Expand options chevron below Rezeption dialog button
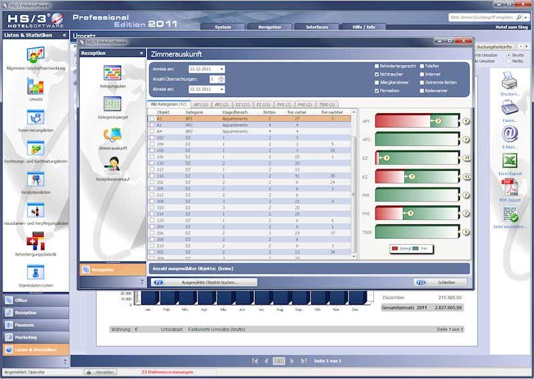The width and height of the screenshot is (534, 379). coord(142,281)
